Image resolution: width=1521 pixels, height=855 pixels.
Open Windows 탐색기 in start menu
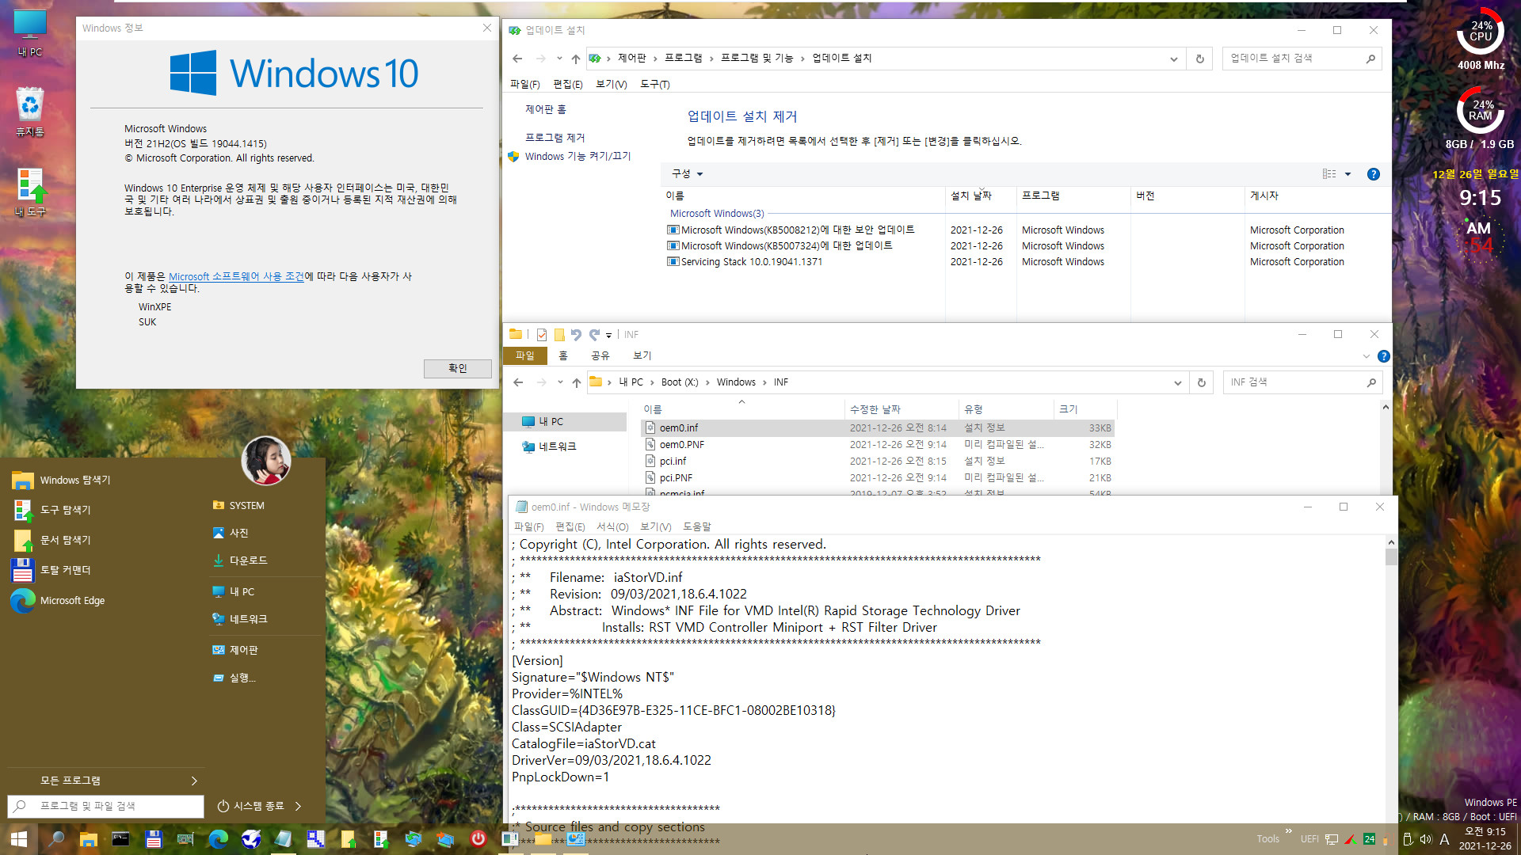(62, 480)
